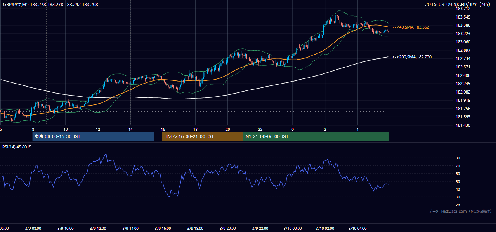Click the hour label 16 under the chart
The height and width of the screenshot is (232, 496).
point(163,129)
